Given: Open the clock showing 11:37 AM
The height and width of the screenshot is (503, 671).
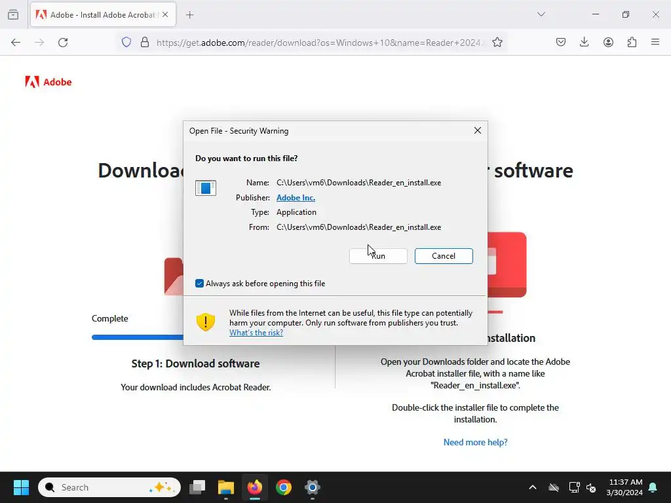Looking at the screenshot, I should pyautogui.click(x=624, y=487).
